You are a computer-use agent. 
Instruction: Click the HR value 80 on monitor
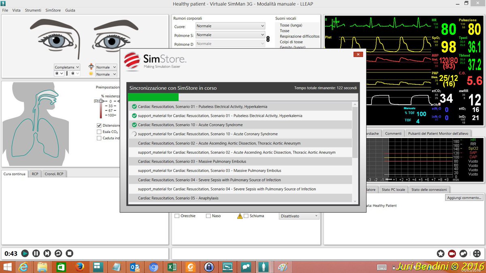point(448,30)
